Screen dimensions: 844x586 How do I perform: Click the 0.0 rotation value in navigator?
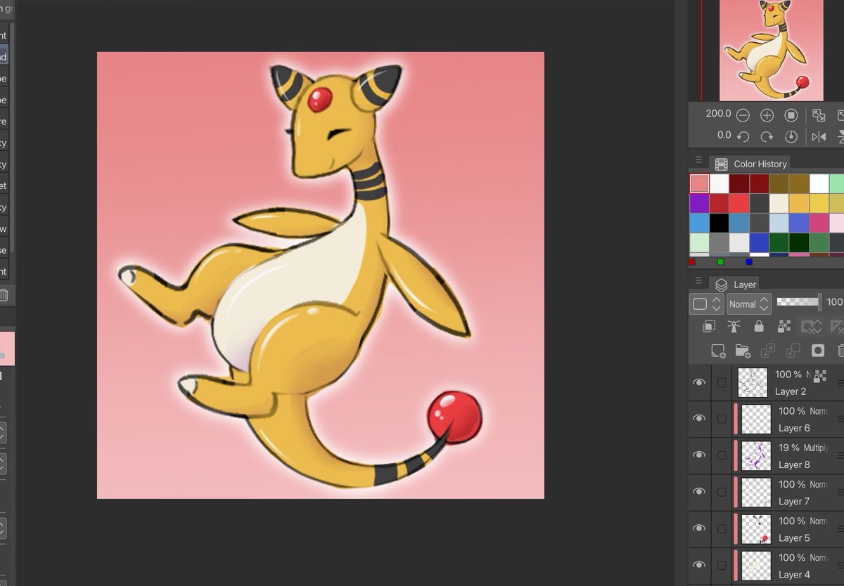tap(724, 135)
